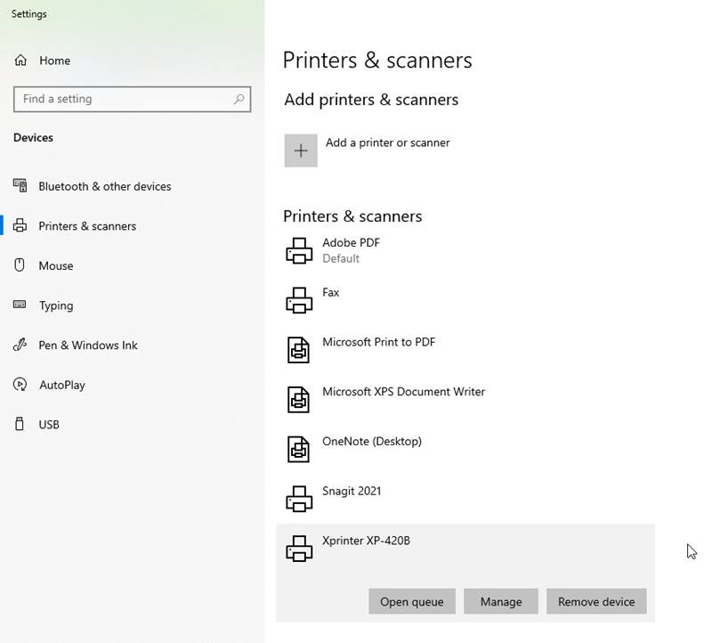712x643 pixels.
Task: Click Remove device button
Action: pos(596,602)
